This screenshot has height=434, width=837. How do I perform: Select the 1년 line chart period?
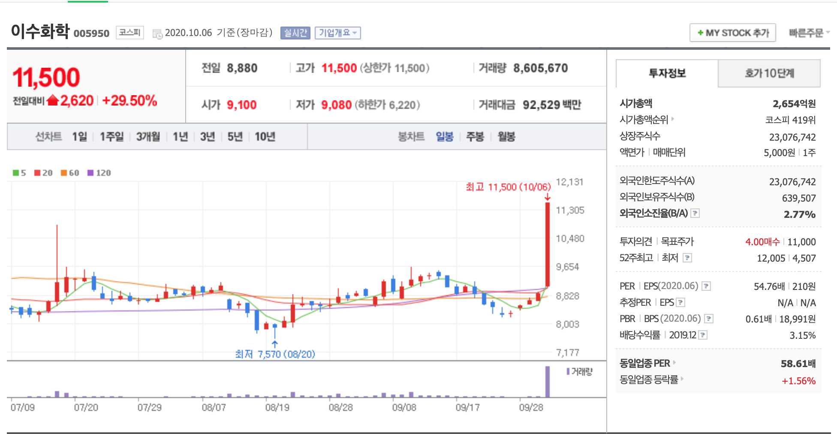[180, 137]
